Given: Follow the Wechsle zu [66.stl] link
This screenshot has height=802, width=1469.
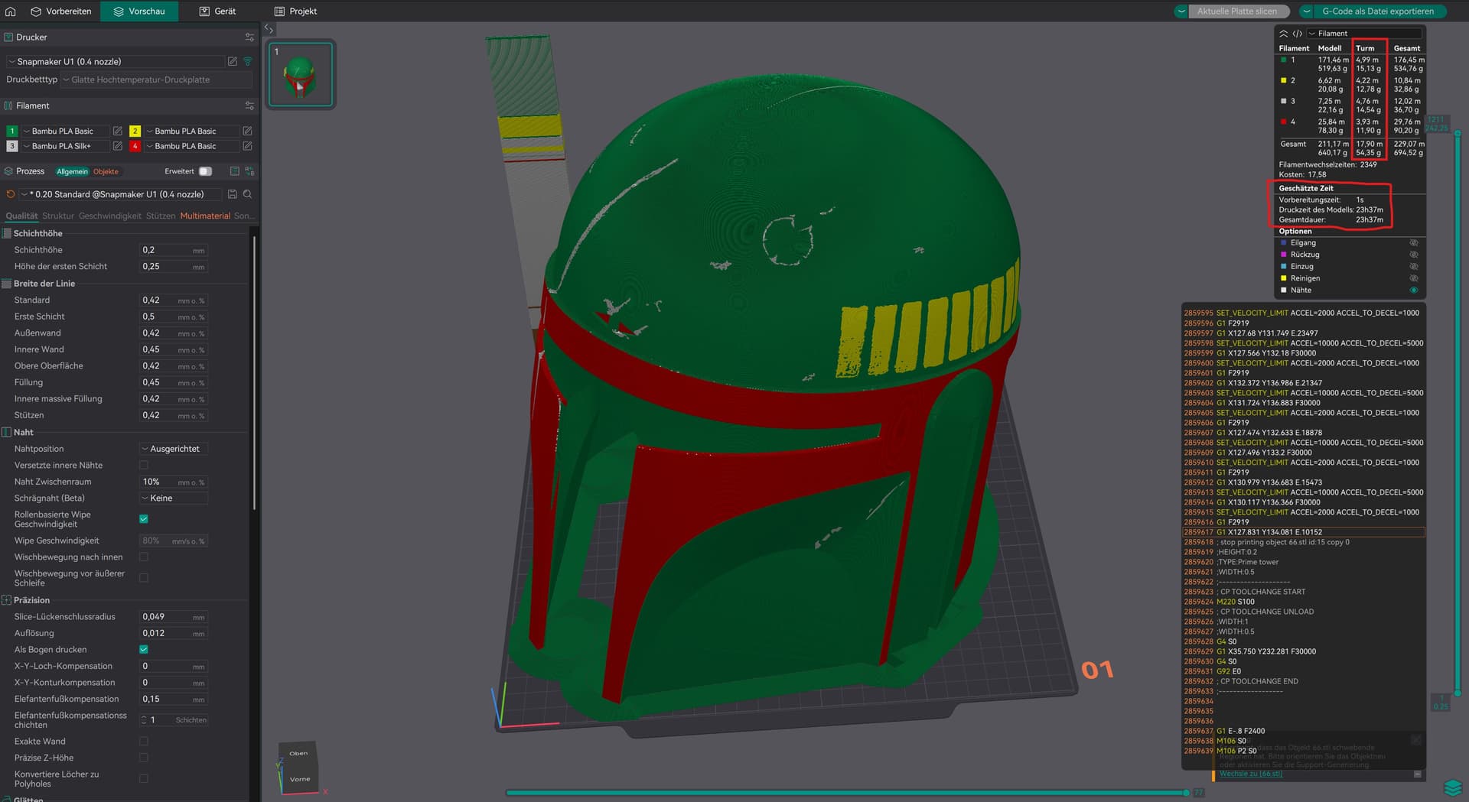Looking at the screenshot, I should point(1250,774).
